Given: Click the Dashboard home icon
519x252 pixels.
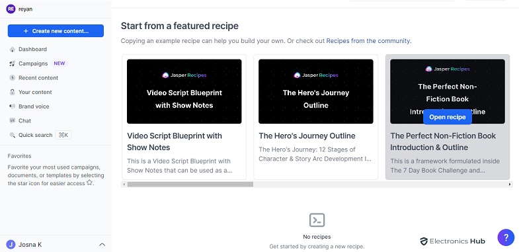Looking at the screenshot, I should click(13, 50).
